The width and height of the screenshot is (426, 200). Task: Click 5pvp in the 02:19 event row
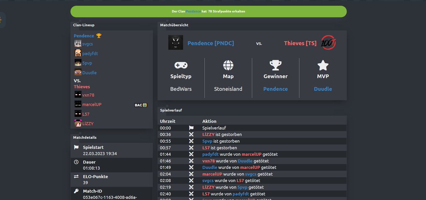tap(242, 188)
